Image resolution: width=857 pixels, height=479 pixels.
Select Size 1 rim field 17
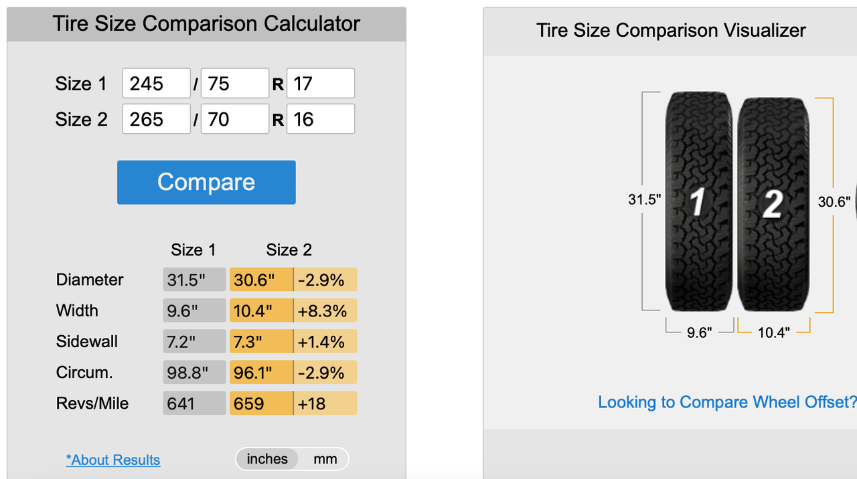321,84
